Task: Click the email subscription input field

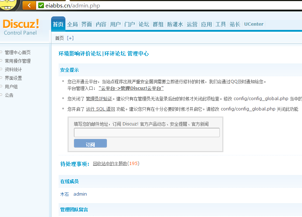Action: [147, 133]
